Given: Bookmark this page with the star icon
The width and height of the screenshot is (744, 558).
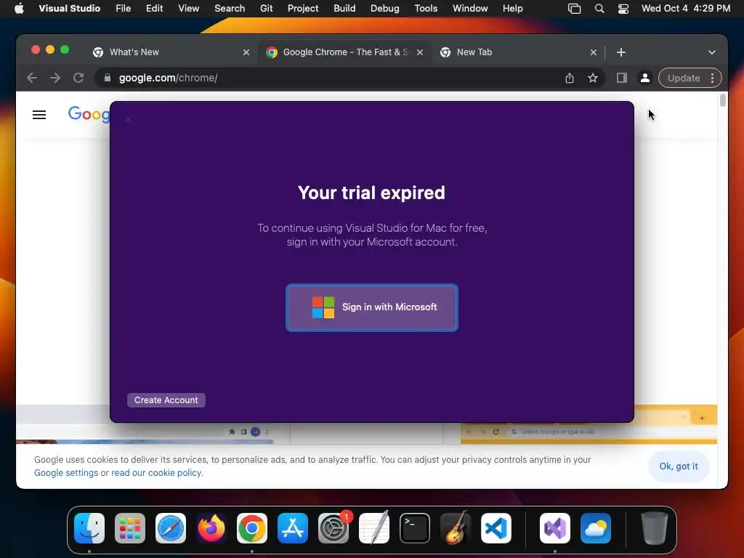Looking at the screenshot, I should (x=593, y=78).
